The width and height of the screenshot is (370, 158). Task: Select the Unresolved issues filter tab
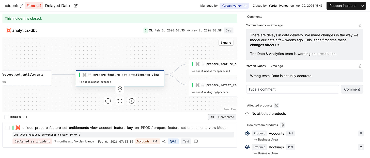(x=226, y=117)
